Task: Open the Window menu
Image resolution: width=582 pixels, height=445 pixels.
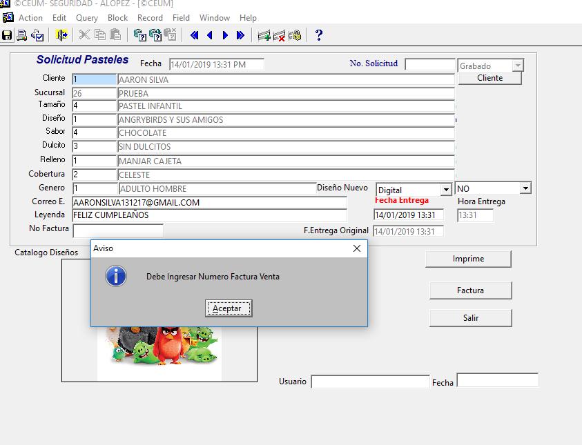Action: pyautogui.click(x=215, y=18)
